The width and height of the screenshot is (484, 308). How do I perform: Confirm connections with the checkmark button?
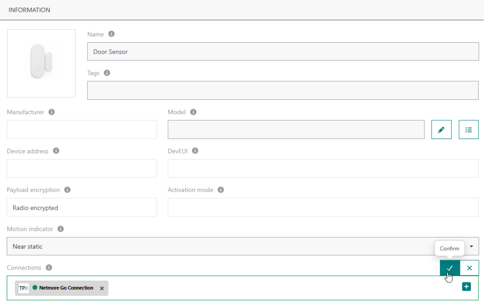pos(450,268)
